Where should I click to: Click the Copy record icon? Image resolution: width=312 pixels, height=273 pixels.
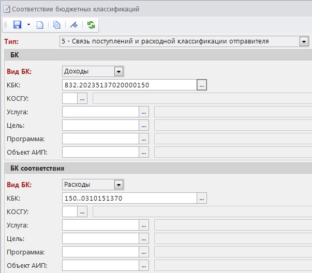(56, 25)
